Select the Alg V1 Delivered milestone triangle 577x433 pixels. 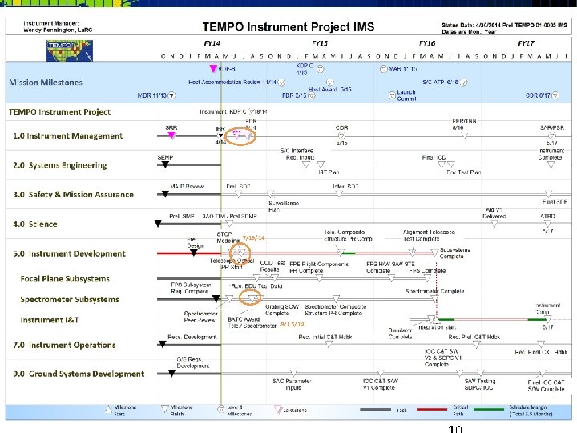point(494,223)
